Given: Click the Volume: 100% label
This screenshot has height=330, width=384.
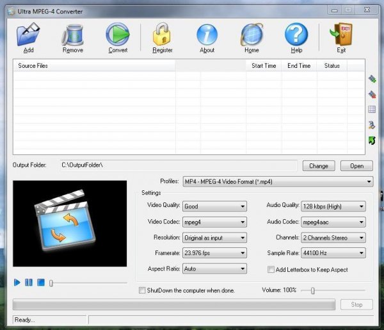Looking at the screenshot, I should (x=279, y=290).
